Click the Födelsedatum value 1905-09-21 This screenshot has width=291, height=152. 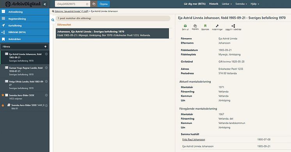pyautogui.click(x=225, y=50)
